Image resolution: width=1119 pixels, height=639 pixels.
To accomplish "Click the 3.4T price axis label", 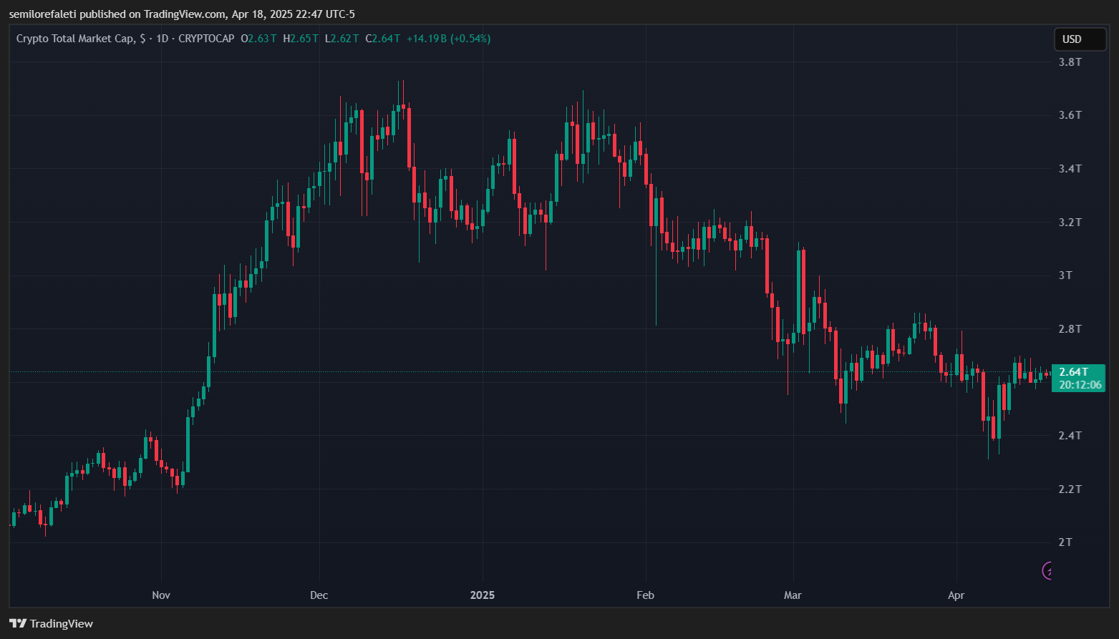I will [1070, 169].
